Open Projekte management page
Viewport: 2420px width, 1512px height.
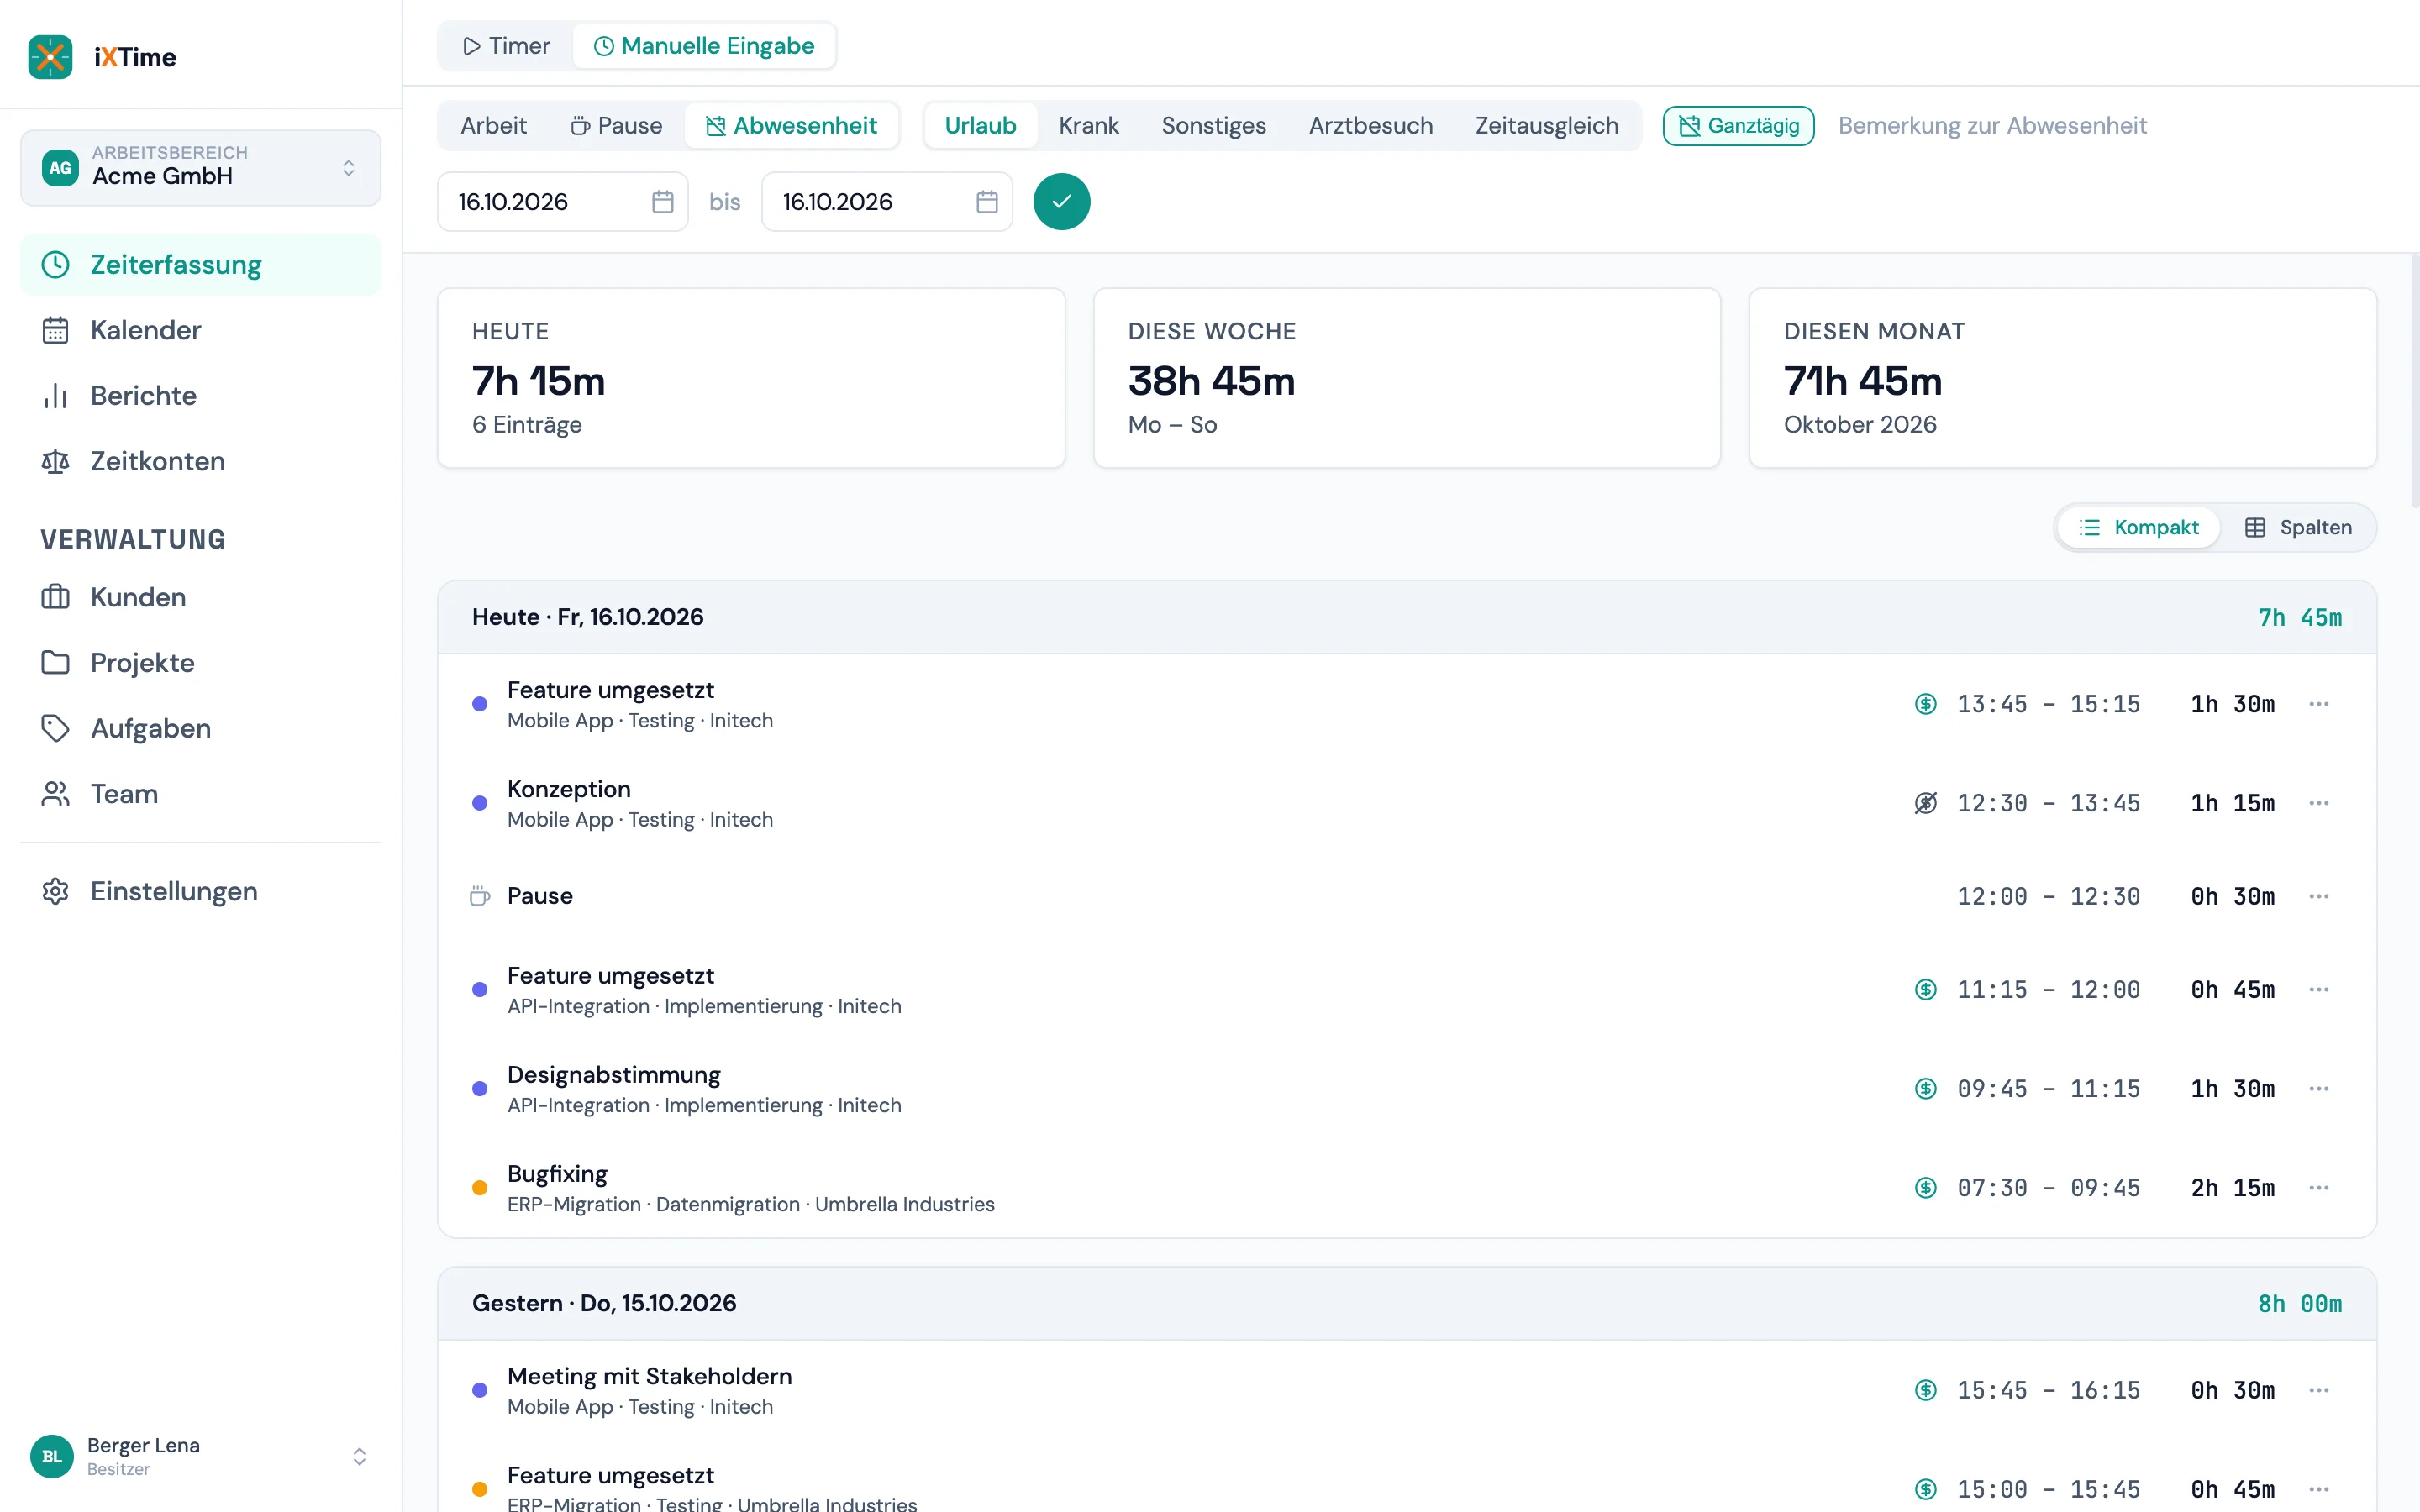point(201,663)
